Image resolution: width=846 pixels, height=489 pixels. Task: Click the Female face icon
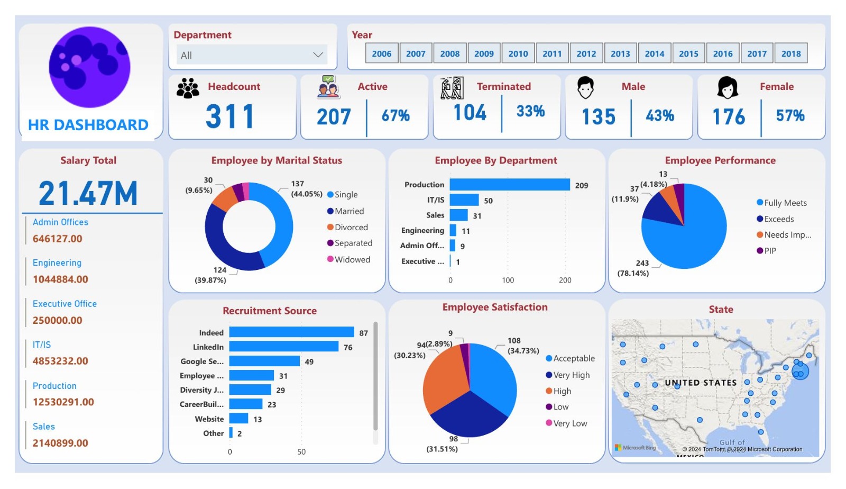728,88
